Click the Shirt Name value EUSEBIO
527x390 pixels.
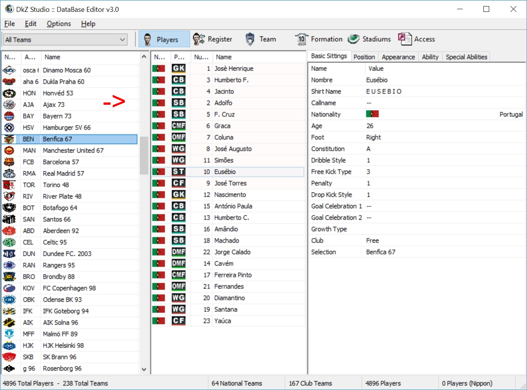pyautogui.click(x=384, y=91)
